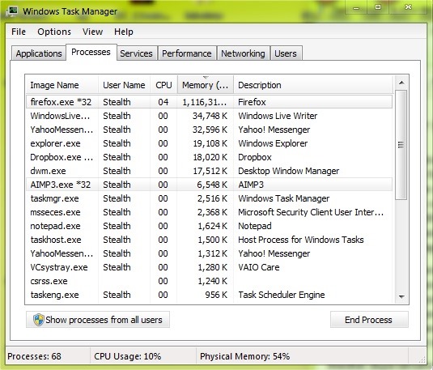Open the Help menu

point(124,32)
